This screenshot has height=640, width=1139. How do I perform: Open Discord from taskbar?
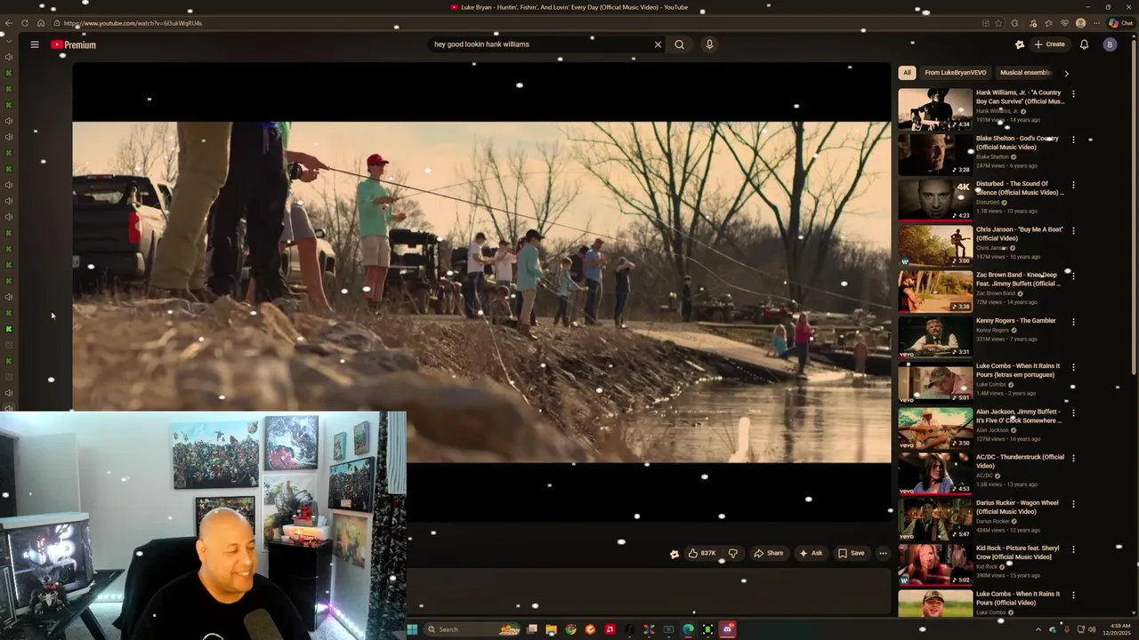[728, 629]
